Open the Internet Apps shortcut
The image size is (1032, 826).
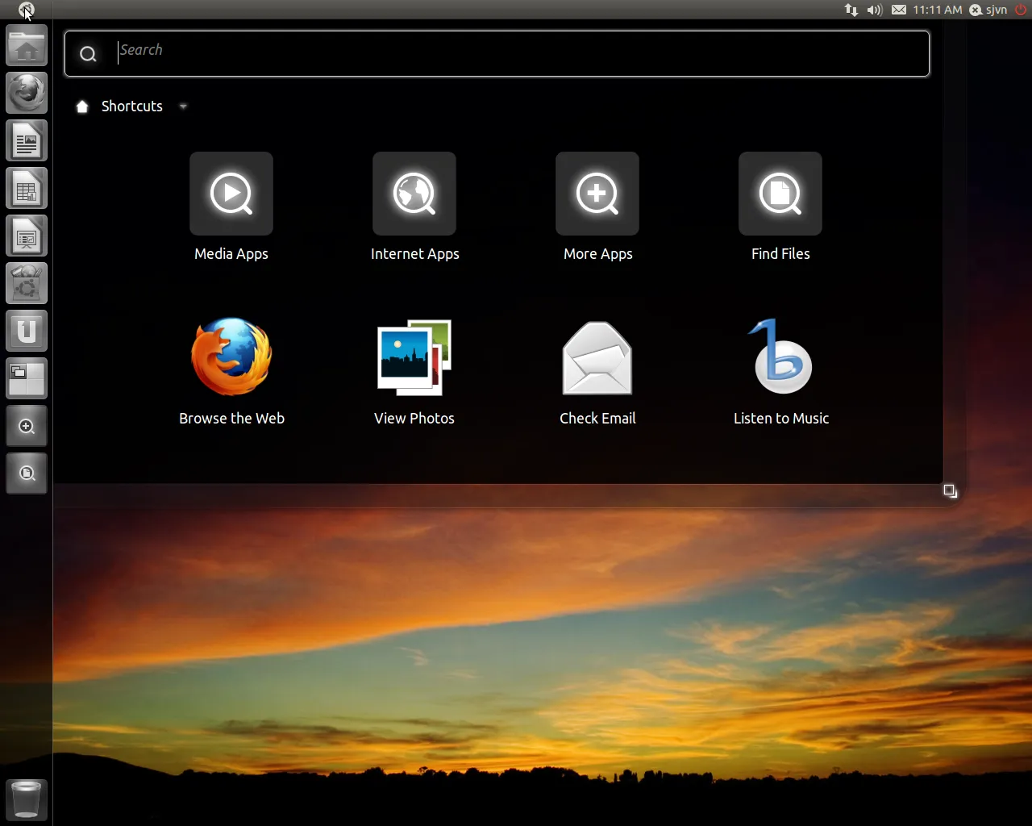click(414, 194)
